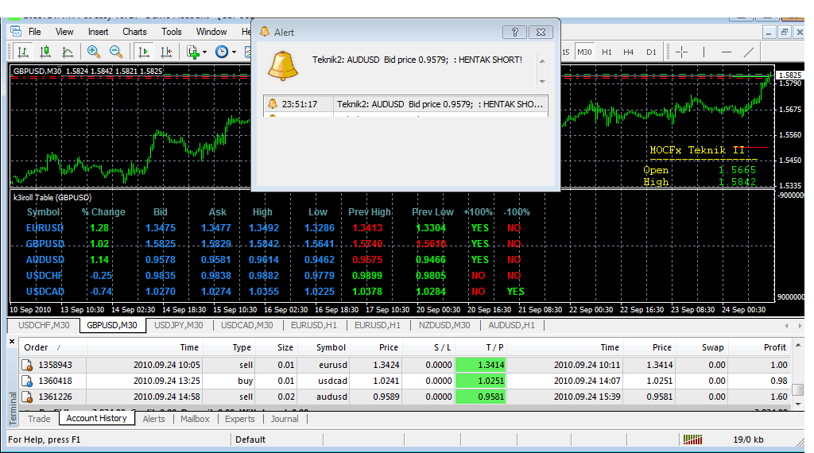The height and width of the screenshot is (453, 814).
Task: Open the Insert menu
Action: click(x=98, y=32)
